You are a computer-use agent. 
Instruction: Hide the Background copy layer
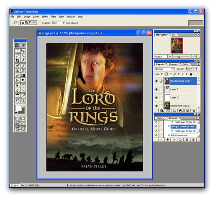[x=156, y=81]
